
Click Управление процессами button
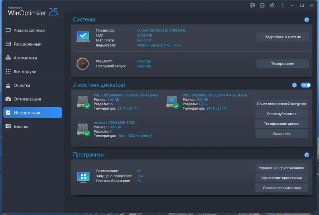pyautogui.click(x=282, y=178)
